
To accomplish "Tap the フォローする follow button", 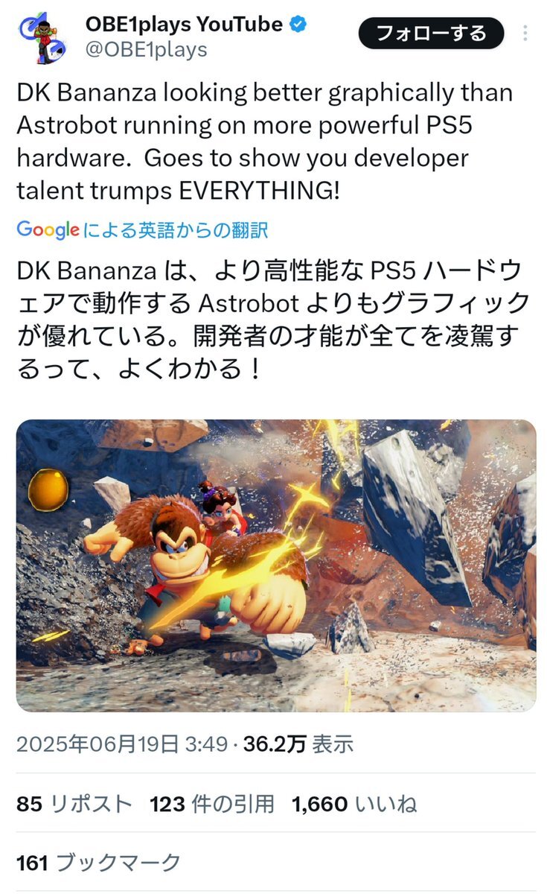I will click(x=431, y=33).
